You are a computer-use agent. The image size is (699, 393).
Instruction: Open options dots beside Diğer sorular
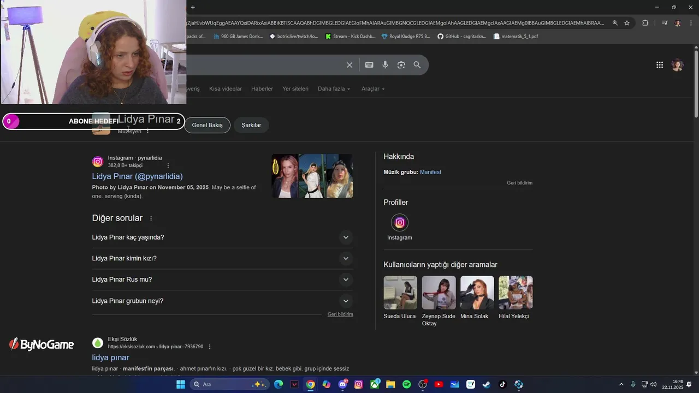151,218
